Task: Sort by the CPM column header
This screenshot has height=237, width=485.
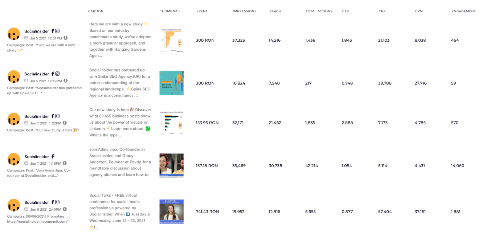Action: click(x=419, y=11)
